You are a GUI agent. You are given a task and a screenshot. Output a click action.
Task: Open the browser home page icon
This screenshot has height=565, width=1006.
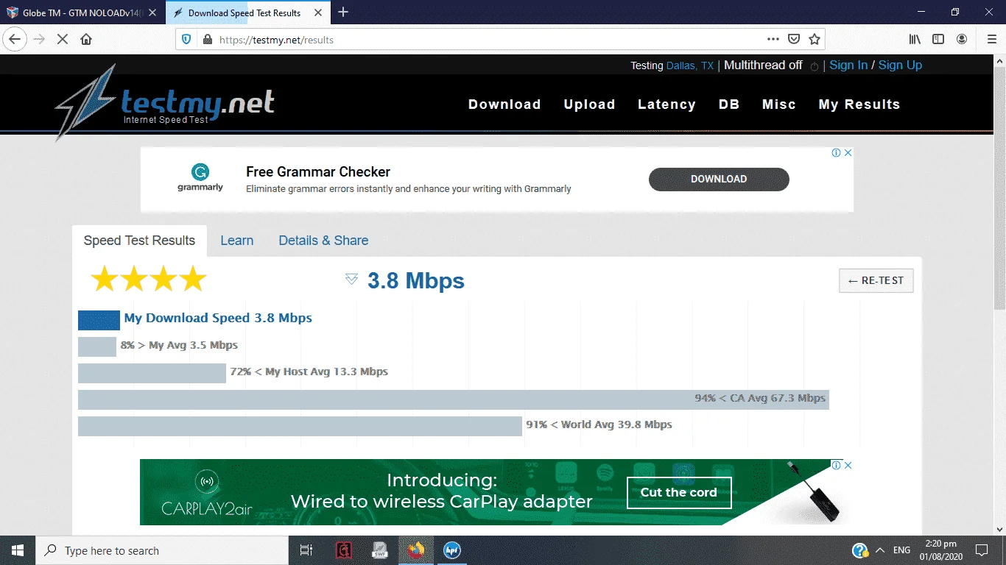(x=86, y=39)
